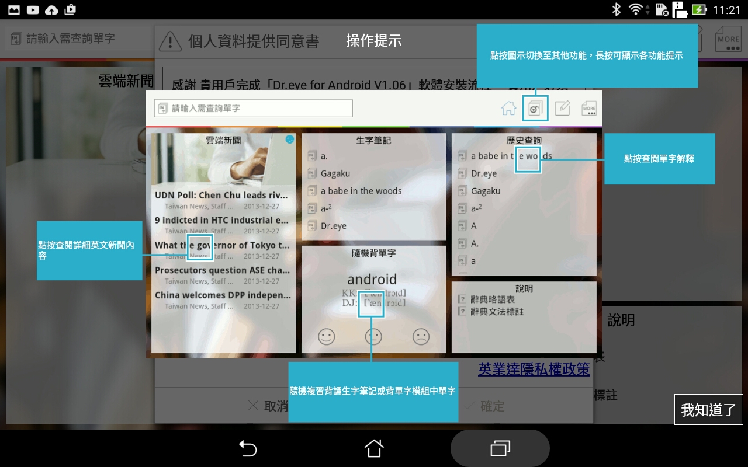Open 辭典文法標註 in the 說明 panel
748x467 pixels.
pos(497,312)
